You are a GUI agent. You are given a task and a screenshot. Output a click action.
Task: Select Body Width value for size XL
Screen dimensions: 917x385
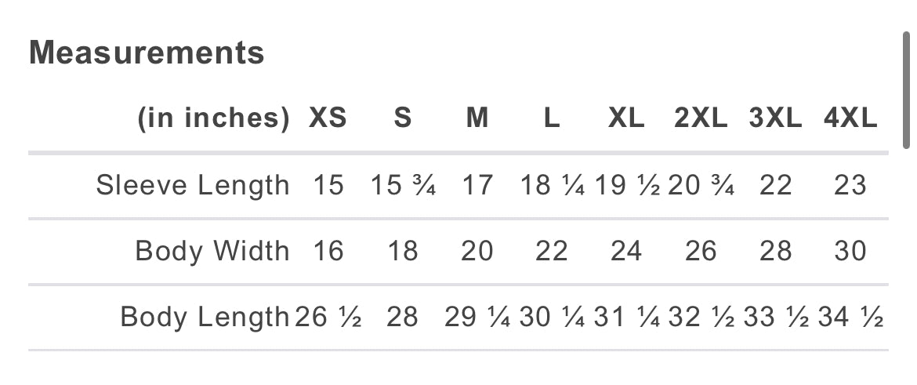(626, 251)
